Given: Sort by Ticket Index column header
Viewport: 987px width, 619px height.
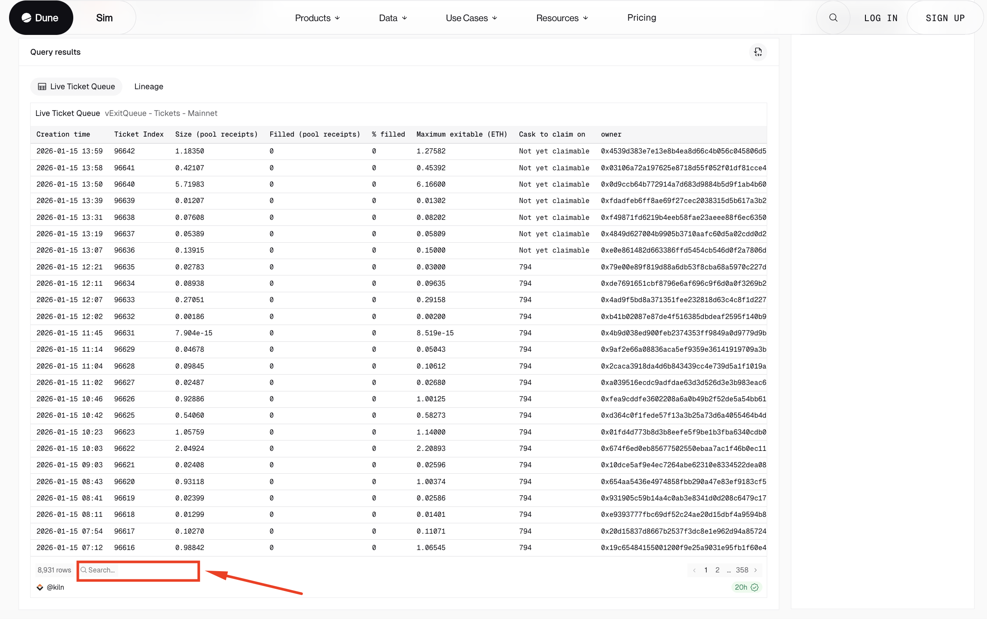Looking at the screenshot, I should [139, 134].
